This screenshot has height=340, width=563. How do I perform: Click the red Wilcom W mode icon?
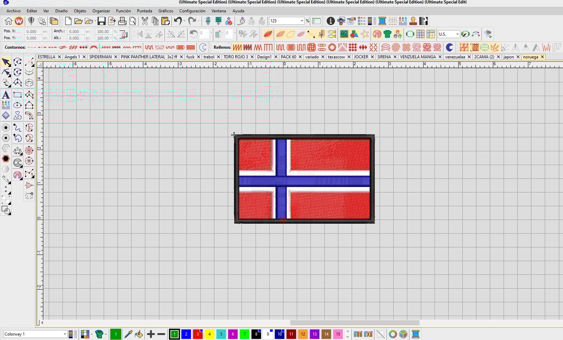(x=19, y=21)
